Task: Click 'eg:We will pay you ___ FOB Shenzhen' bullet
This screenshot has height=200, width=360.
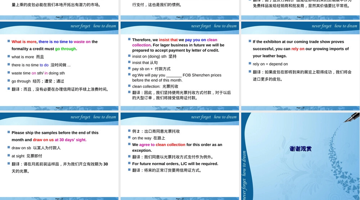Action: click(x=177, y=78)
